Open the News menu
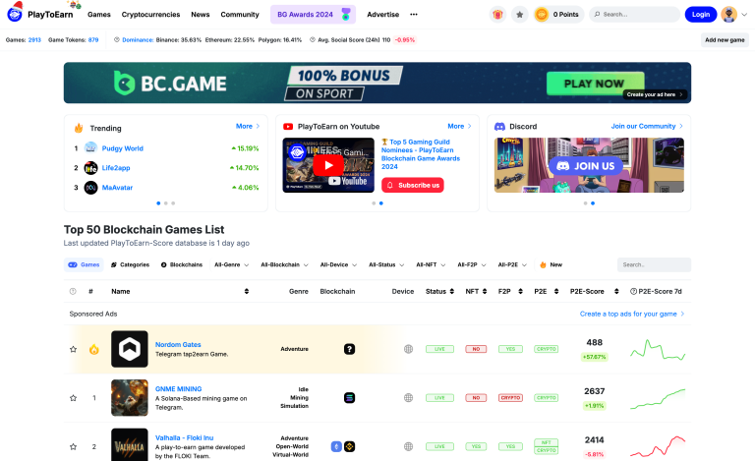 click(x=201, y=15)
